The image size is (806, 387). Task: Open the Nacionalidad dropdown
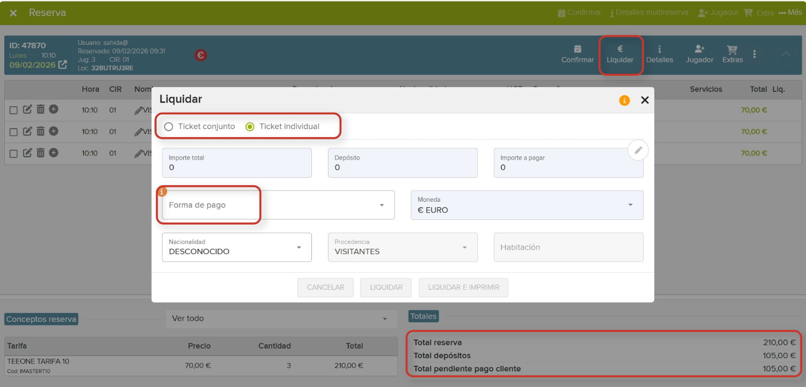237,247
